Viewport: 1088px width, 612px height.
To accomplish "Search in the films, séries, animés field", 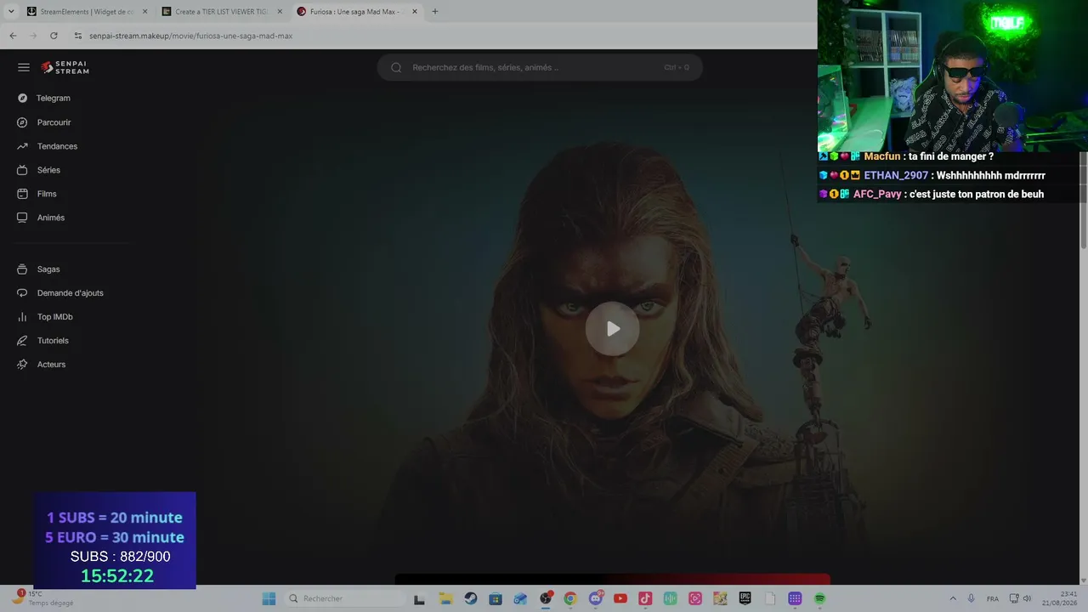I will 540,67.
